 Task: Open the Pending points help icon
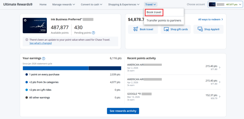click(x=93, y=33)
